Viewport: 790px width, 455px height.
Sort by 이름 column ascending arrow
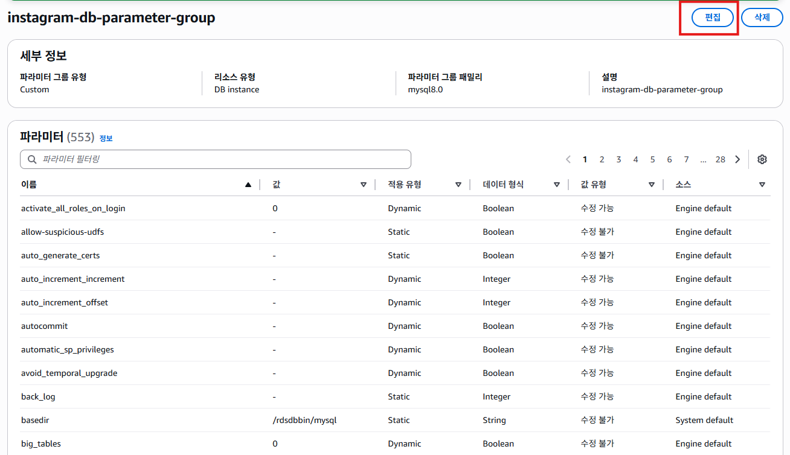pos(248,185)
